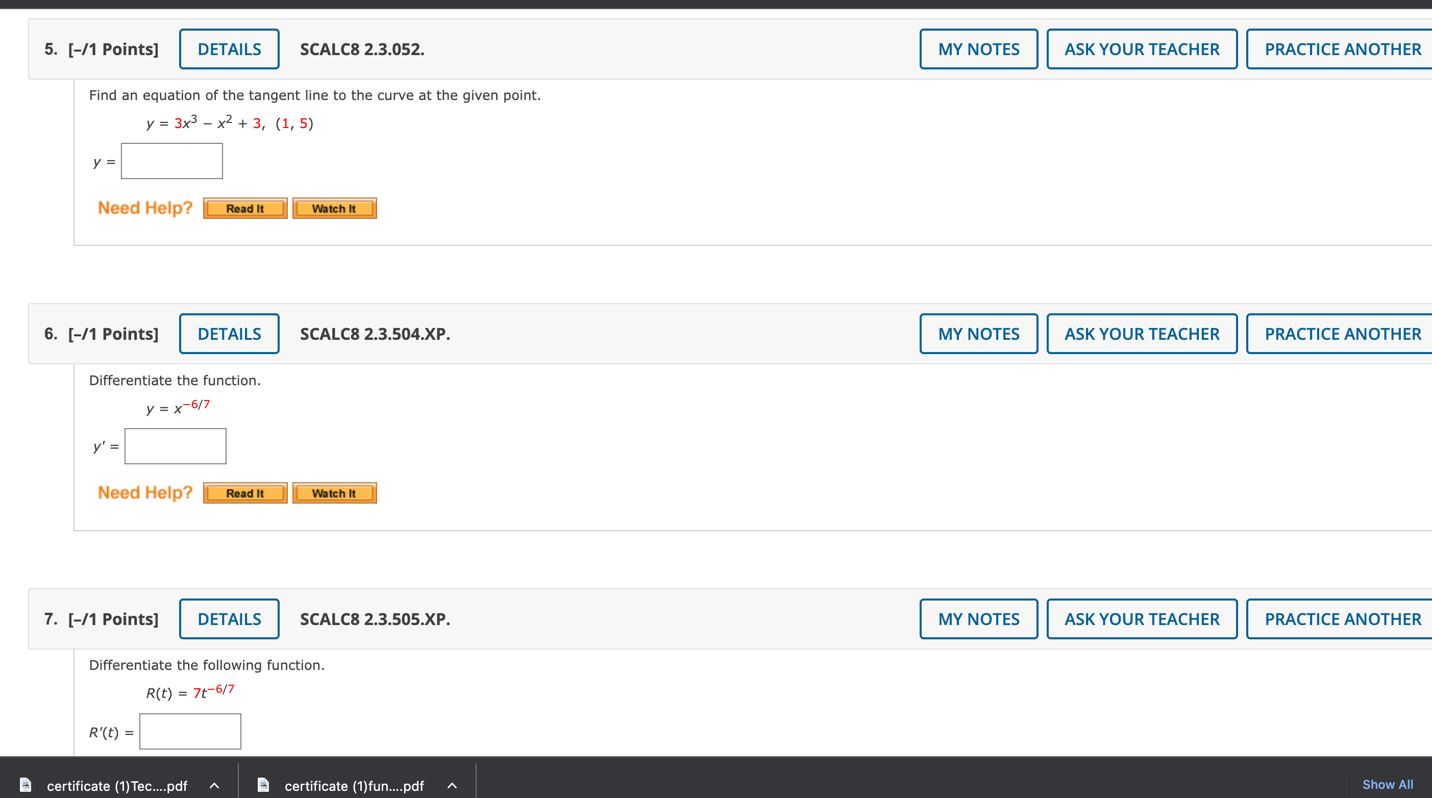Click PRACTICE ANOTHER for question 5
The height and width of the screenshot is (798, 1432).
1342,49
